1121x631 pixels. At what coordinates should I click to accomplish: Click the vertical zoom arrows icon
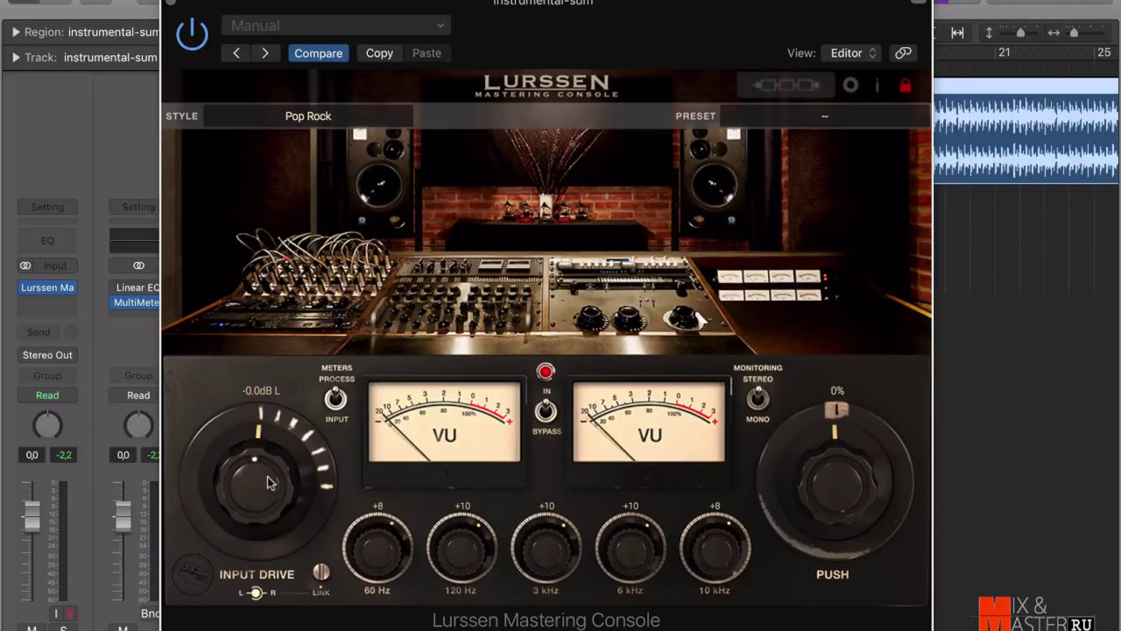(x=989, y=32)
